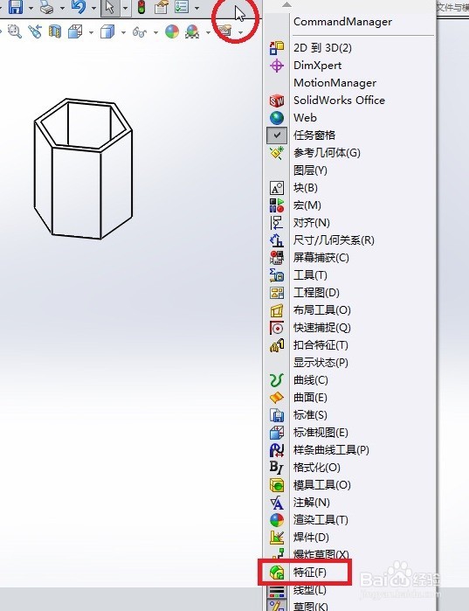This screenshot has width=469, height=611.
Task: Click the 标准(S) standard toolbar entry
Action: tap(350, 415)
